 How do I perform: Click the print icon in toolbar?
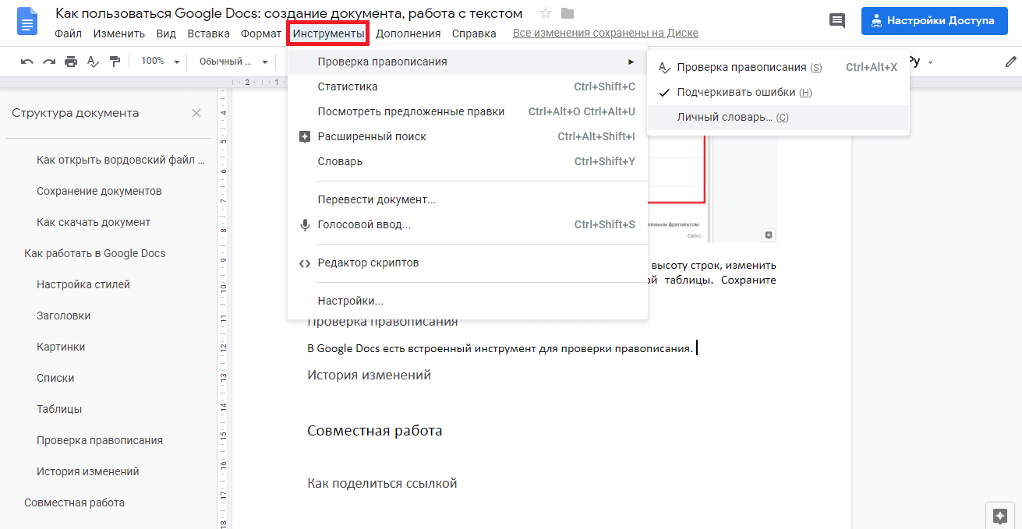[71, 62]
